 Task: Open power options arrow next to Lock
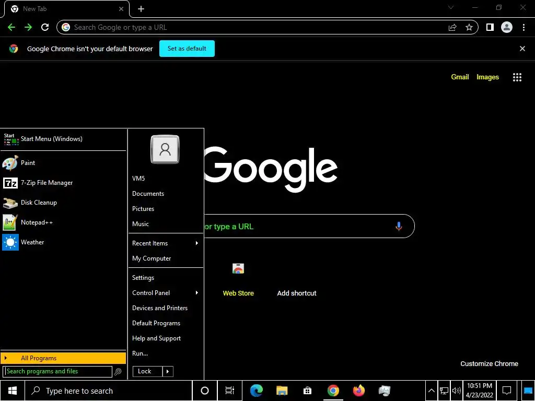(x=168, y=371)
